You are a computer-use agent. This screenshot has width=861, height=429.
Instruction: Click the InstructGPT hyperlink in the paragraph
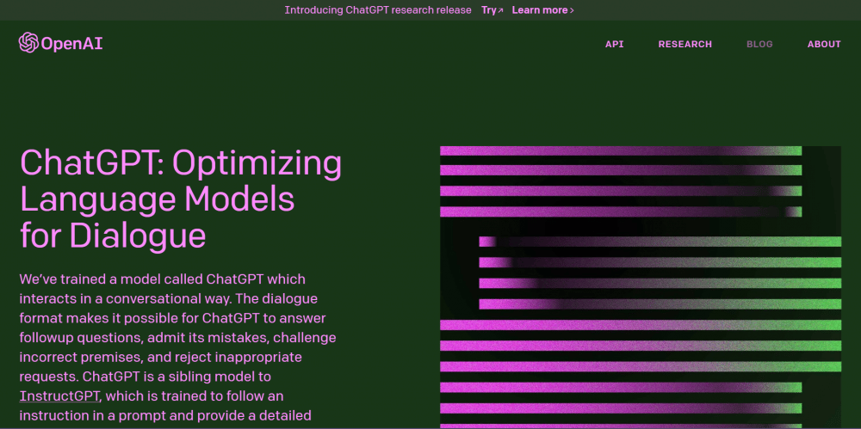click(x=60, y=396)
